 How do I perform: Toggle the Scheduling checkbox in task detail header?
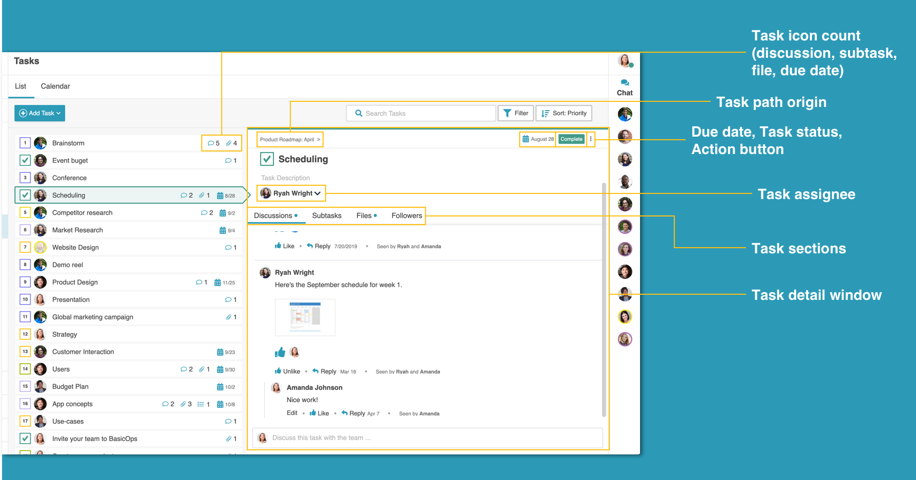coord(267,159)
